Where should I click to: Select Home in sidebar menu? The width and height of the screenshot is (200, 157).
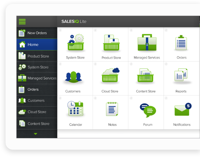click(37, 45)
